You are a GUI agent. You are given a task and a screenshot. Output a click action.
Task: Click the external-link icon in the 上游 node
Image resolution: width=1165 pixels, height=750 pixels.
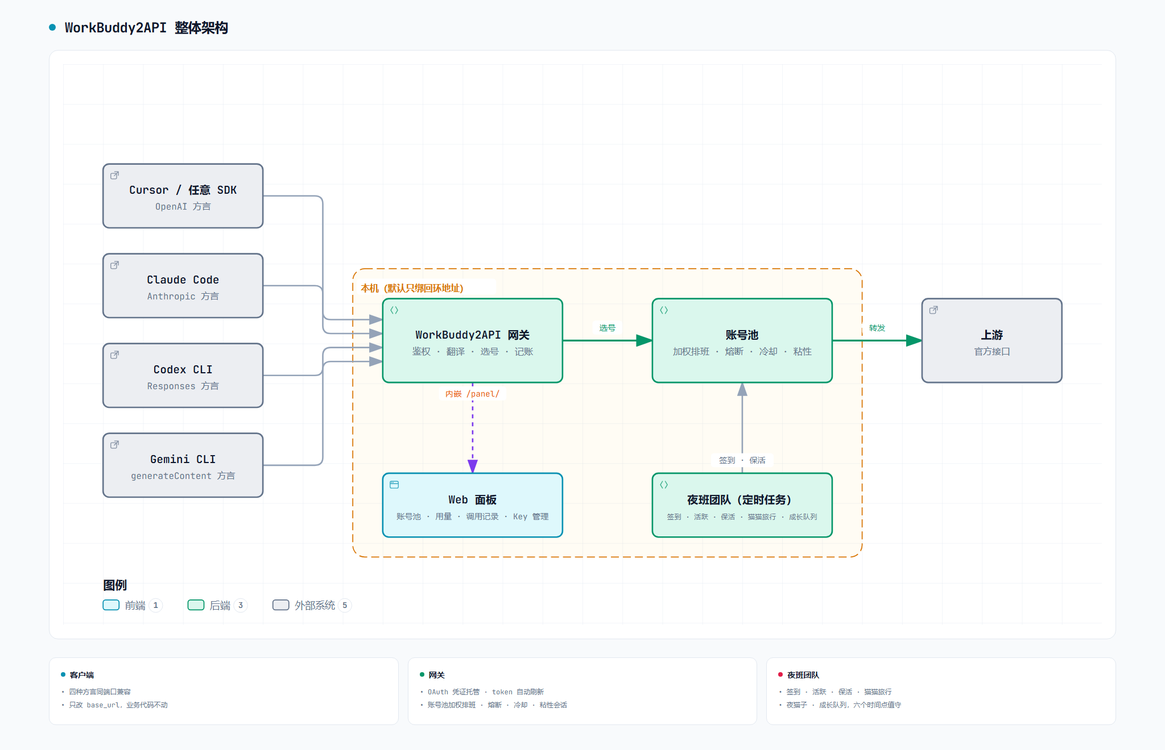tap(933, 310)
